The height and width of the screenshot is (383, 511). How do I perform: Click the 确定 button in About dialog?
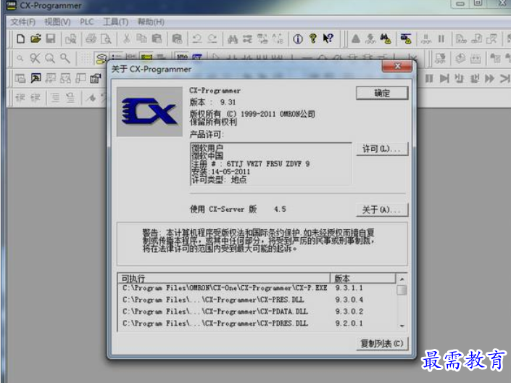click(x=382, y=93)
